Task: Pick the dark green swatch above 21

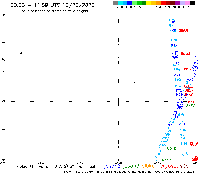Action: pyautogui.click(x=144, y=3)
